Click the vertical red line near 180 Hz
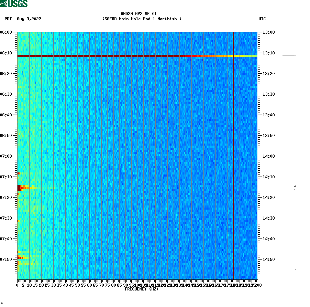The height and width of the screenshot is (307, 310). (233, 155)
